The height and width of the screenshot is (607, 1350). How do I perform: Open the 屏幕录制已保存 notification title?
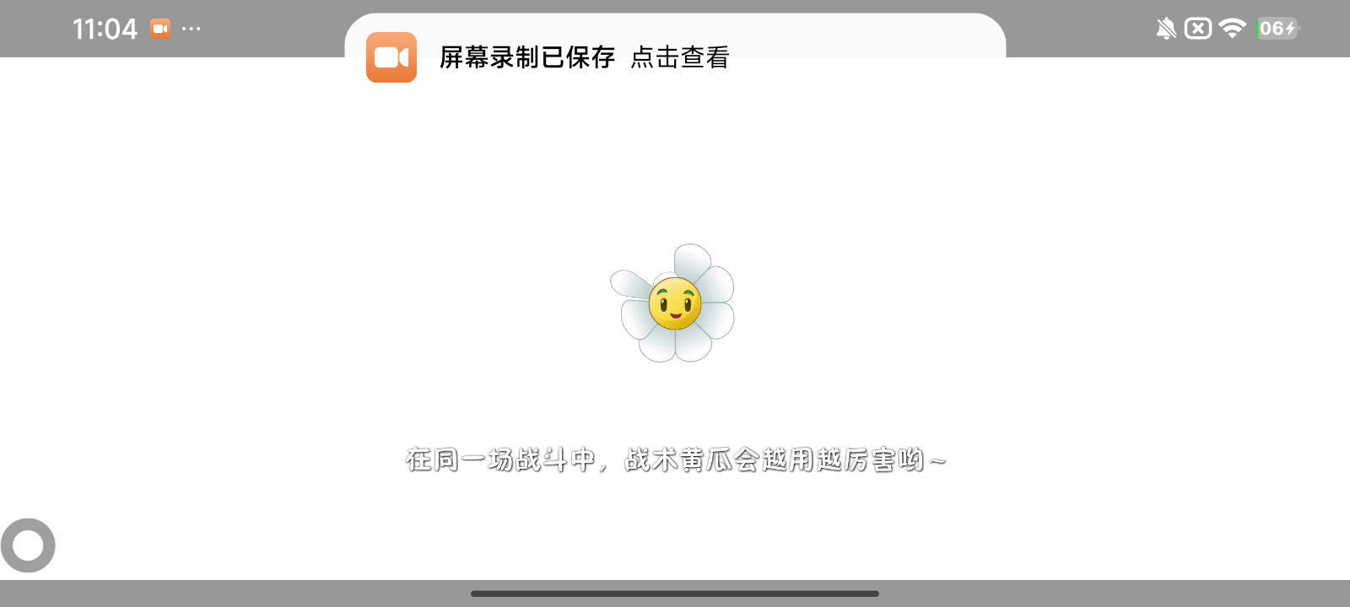coord(527,57)
